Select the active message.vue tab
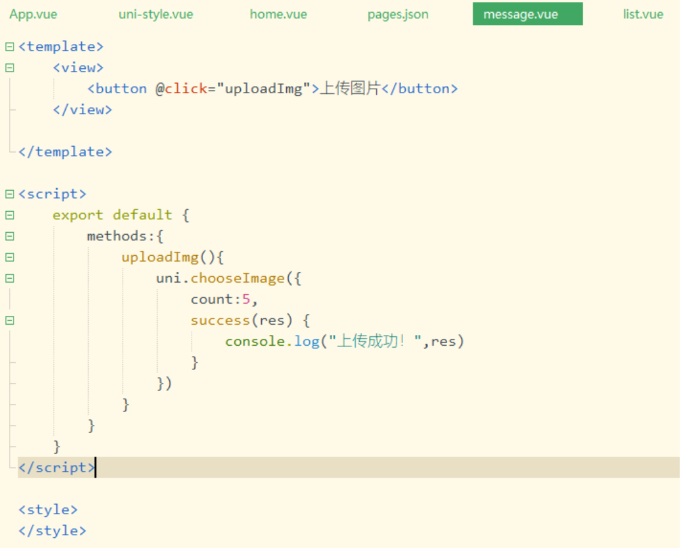Screen dimensions: 688x548 528,13
